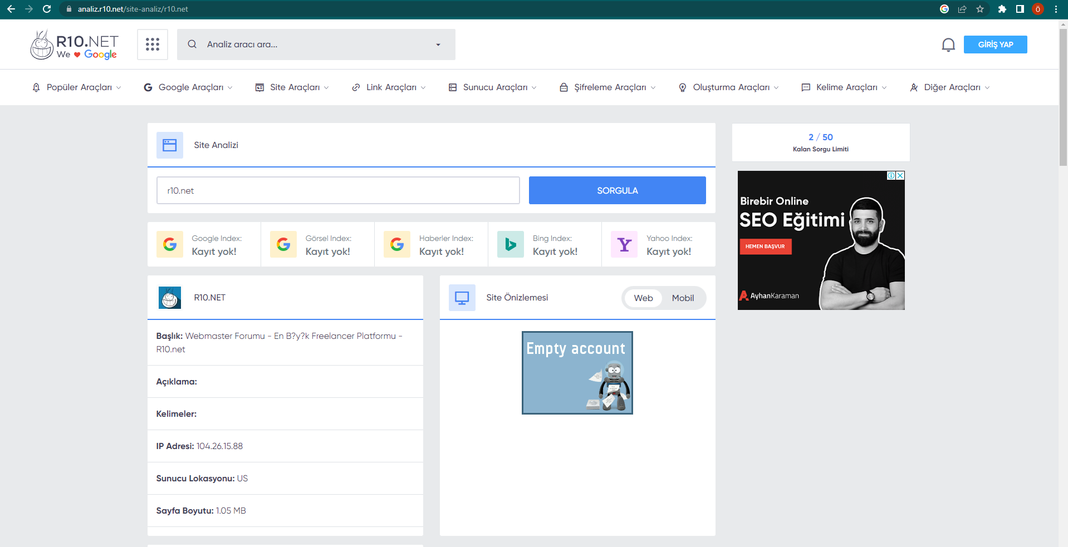Click the Haberler Index Google icon
This screenshot has width=1068, height=547.
pos(397,244)
